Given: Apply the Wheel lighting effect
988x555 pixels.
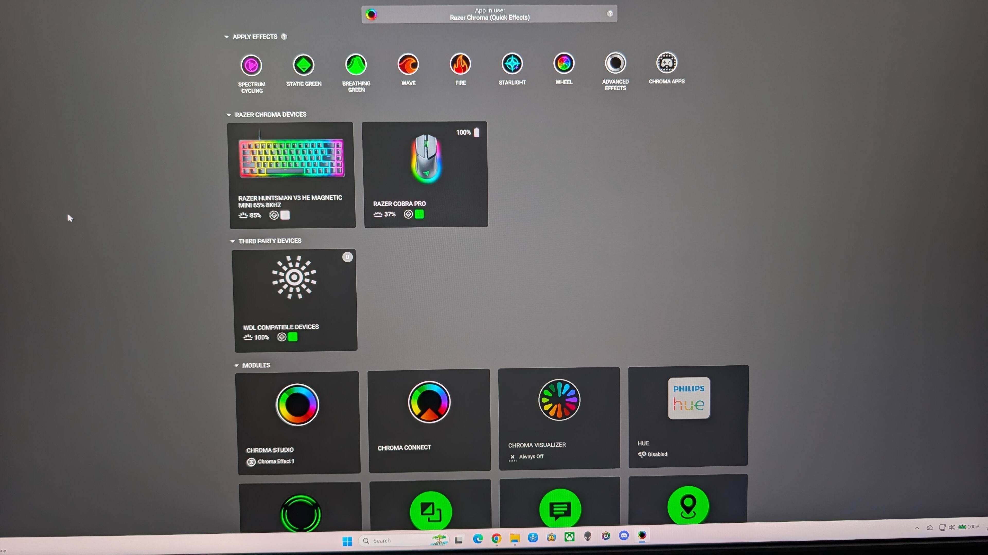Looking at the screenshot, I should 564,68.
